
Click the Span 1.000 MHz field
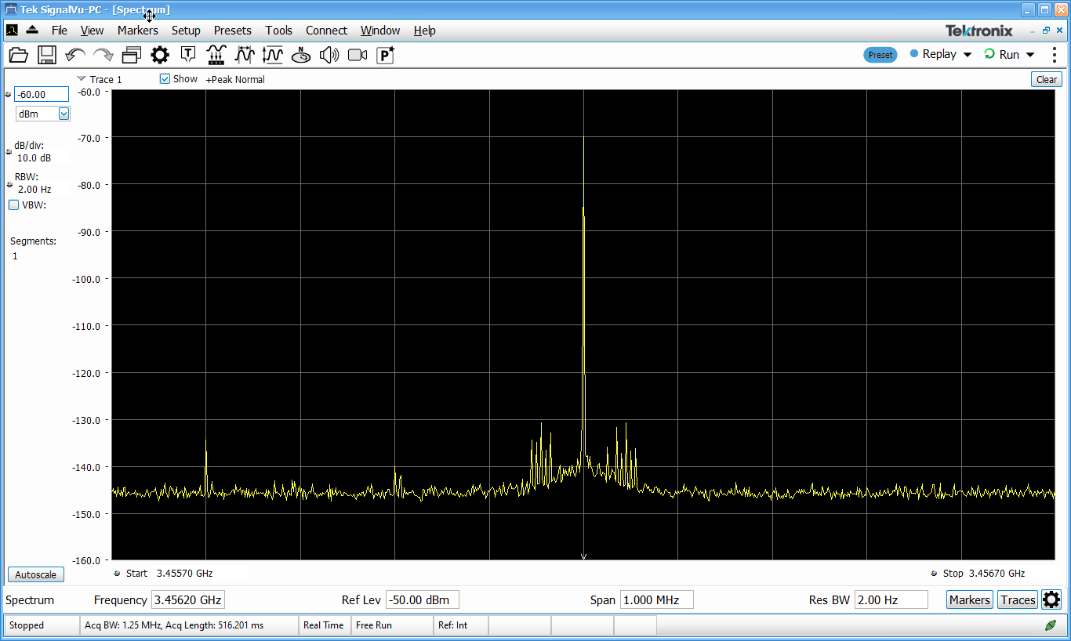657,600
